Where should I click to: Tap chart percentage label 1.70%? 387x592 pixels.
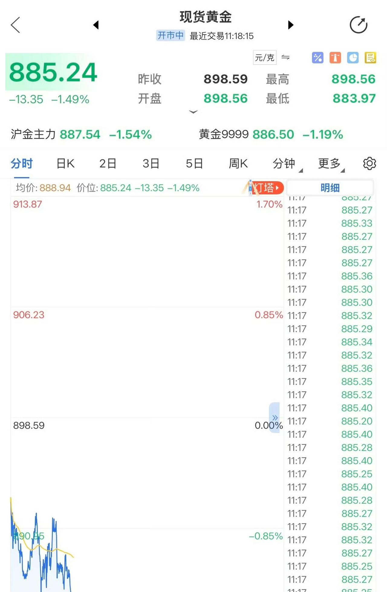point(269,204)
